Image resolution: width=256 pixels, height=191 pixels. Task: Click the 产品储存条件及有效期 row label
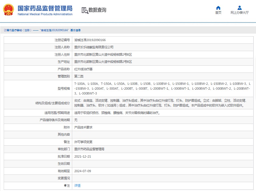click(55, 120)
